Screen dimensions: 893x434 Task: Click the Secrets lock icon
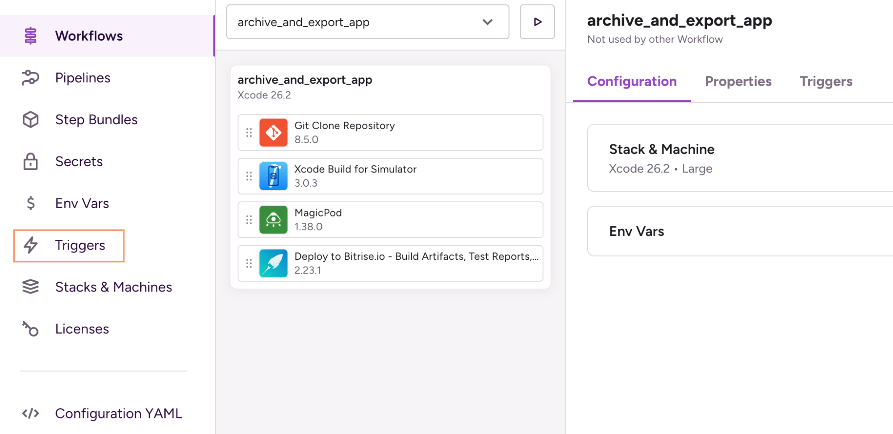pyautogui.click(x=30, y=162)
